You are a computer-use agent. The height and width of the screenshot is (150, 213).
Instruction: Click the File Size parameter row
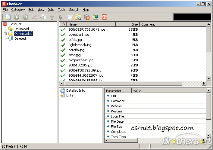pos(155,127)
